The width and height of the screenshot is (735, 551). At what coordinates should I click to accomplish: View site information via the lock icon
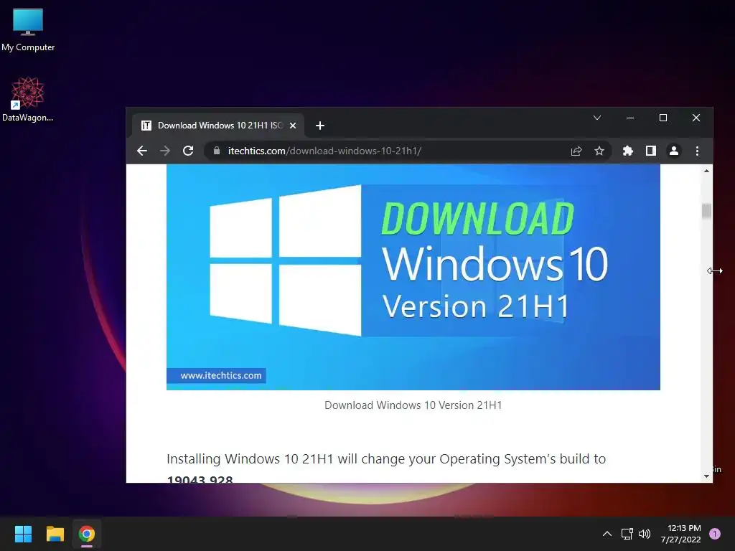(x=217, y=151)
